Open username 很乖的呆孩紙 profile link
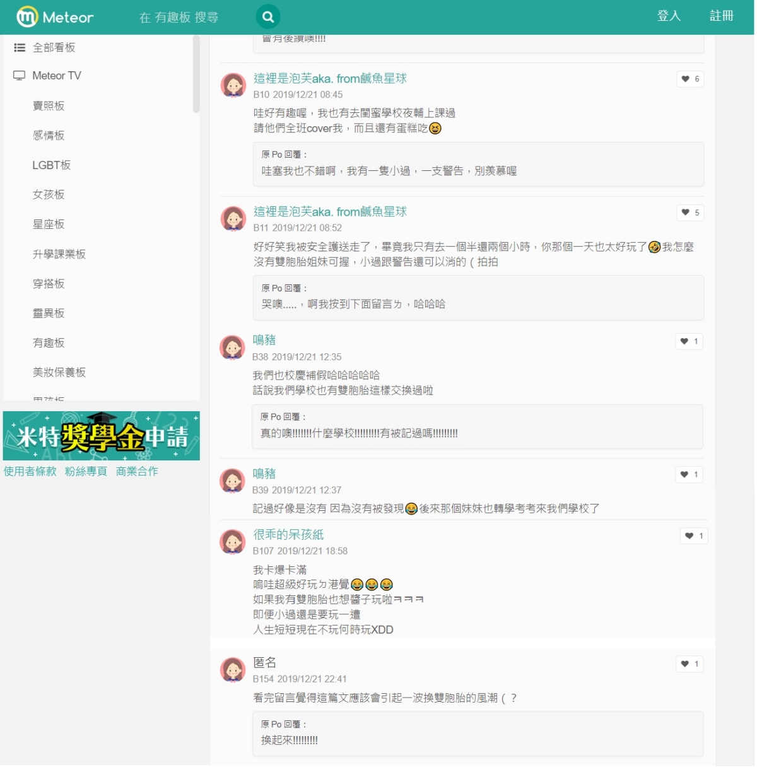 (288, 535)
